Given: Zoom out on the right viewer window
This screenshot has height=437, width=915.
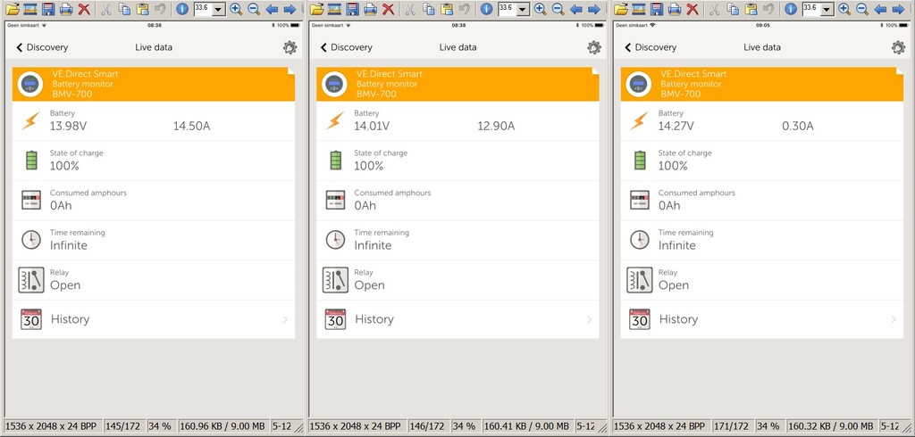Looking at the screenshot, I should [862, 9].
